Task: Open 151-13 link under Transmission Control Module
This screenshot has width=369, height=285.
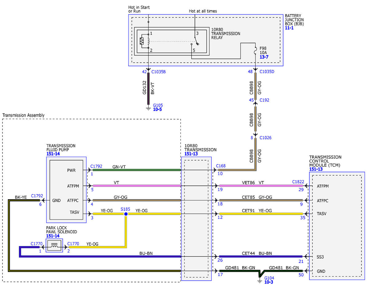Action: pos(316,169)
